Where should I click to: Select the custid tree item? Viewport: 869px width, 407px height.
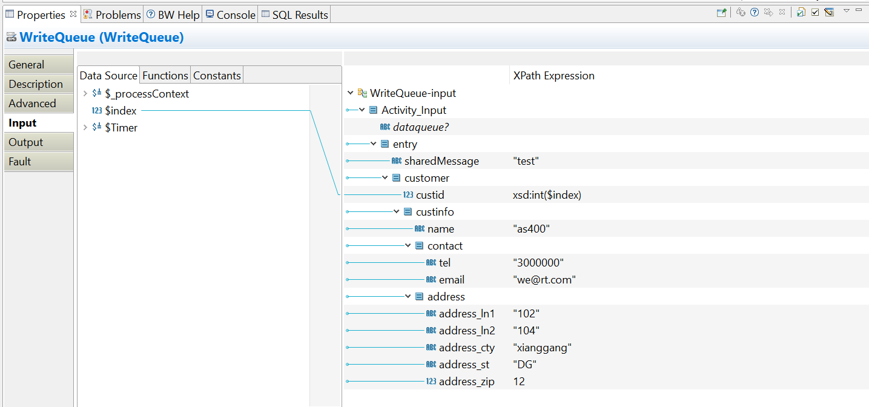(430, 195)
